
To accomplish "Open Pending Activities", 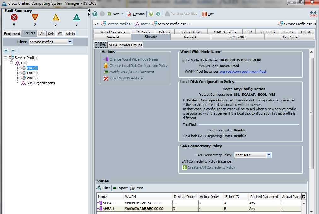I will pos(181,14).
